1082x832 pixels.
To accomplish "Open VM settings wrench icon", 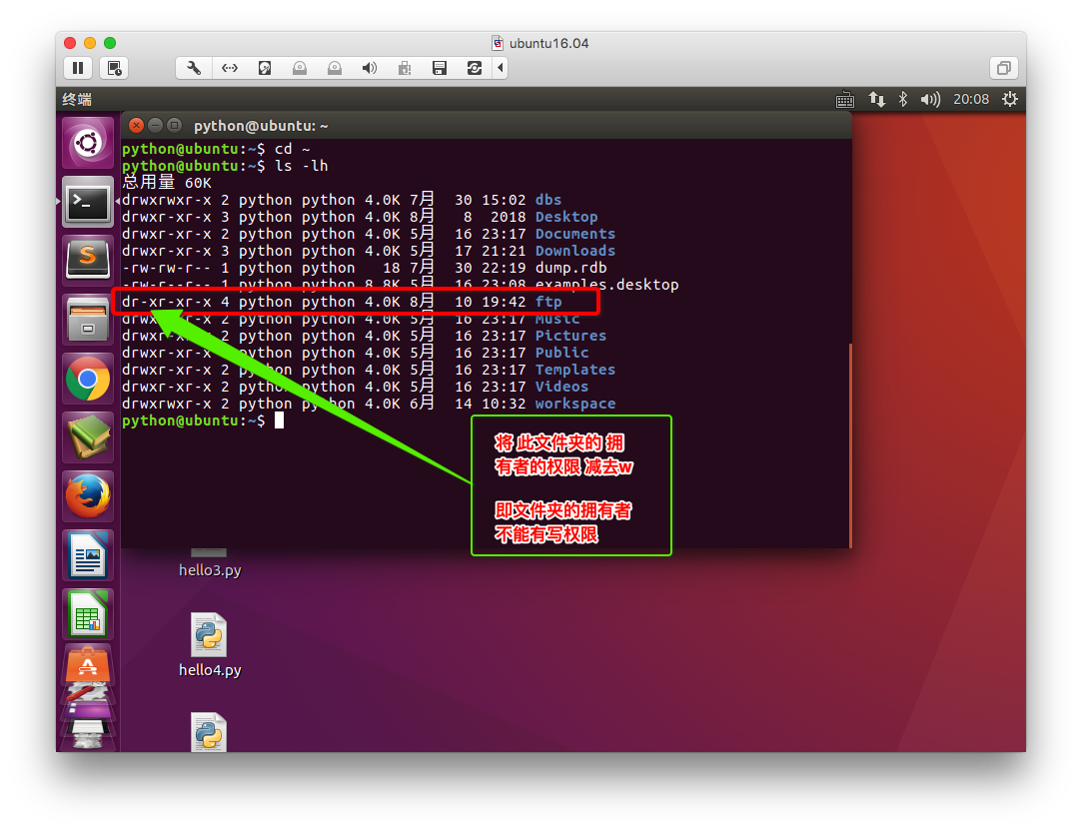I will pyautogui.click(x=194, y=68).
